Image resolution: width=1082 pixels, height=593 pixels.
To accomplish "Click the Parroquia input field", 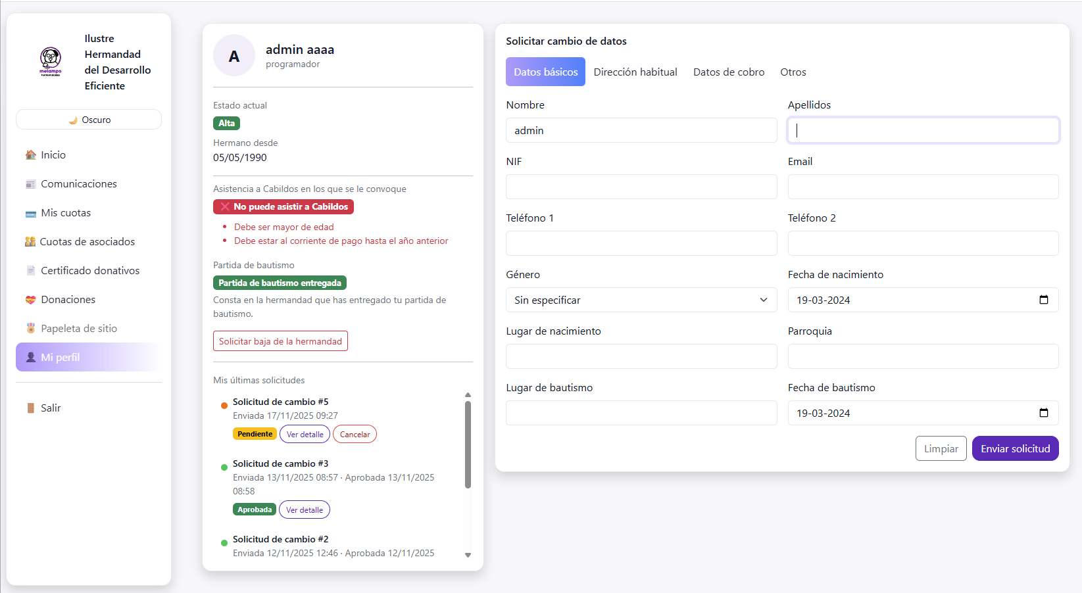I will point(923,356).
